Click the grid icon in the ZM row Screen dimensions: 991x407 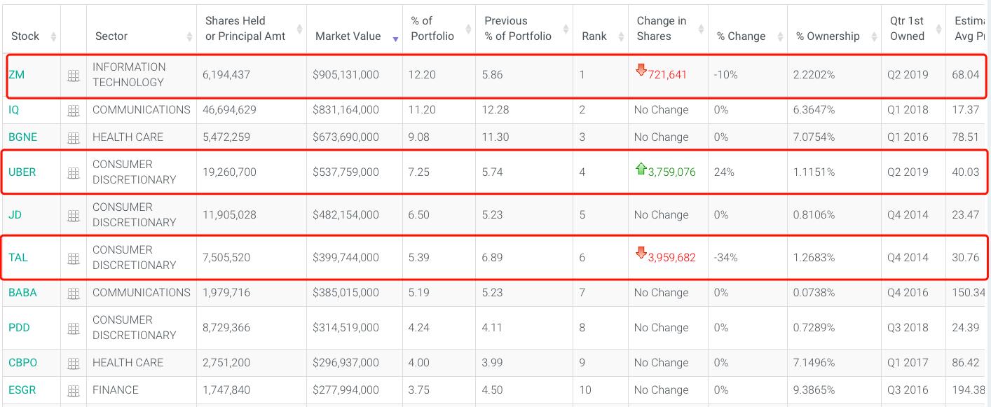[73, 75]
